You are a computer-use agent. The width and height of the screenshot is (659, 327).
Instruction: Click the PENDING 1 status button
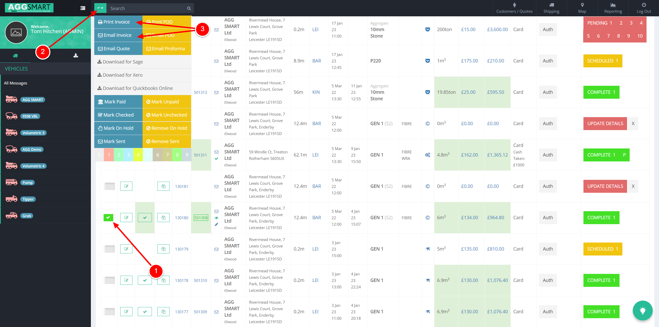tap(599, 23)
